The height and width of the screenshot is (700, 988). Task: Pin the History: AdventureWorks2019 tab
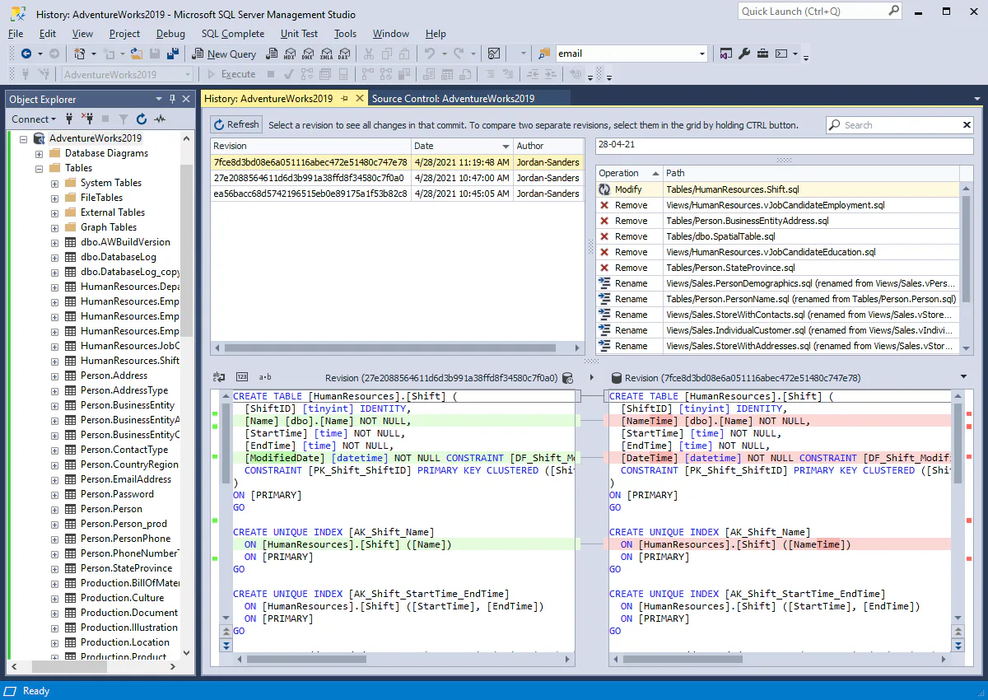point(345,99)
